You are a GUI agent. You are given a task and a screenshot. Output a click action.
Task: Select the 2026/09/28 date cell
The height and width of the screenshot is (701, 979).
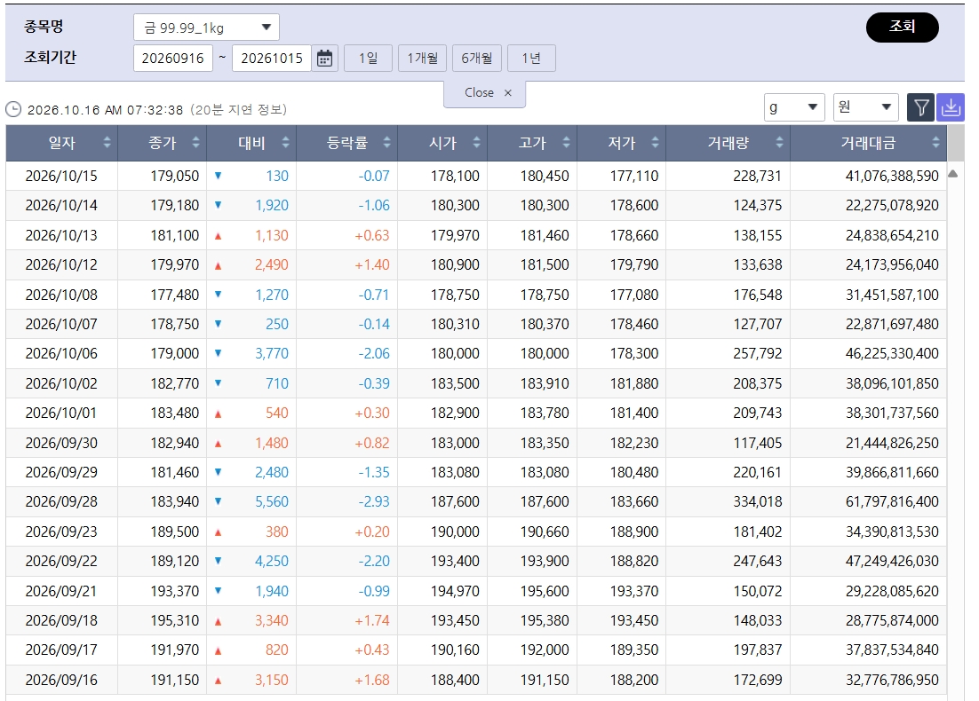tap(61, 501)
